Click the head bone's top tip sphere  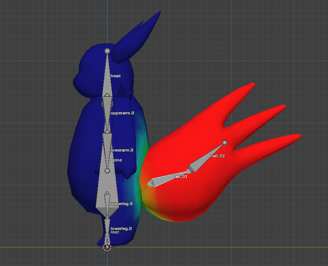[x=107, y=51]
